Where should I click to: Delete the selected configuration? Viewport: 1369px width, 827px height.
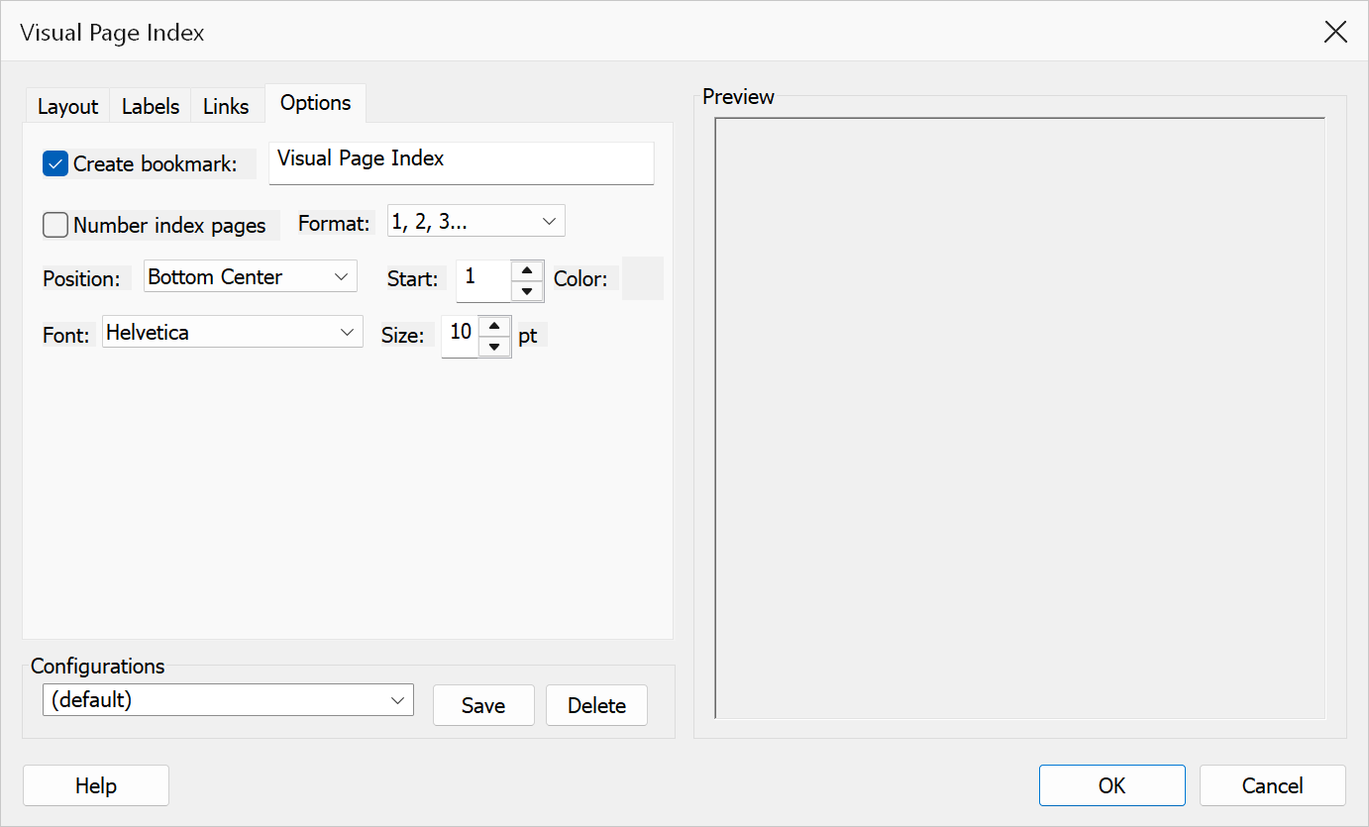[596, 705]
